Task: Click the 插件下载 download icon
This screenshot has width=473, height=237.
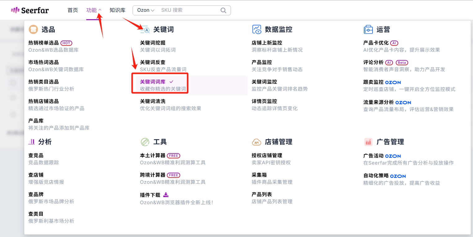Action: [166, 195]
